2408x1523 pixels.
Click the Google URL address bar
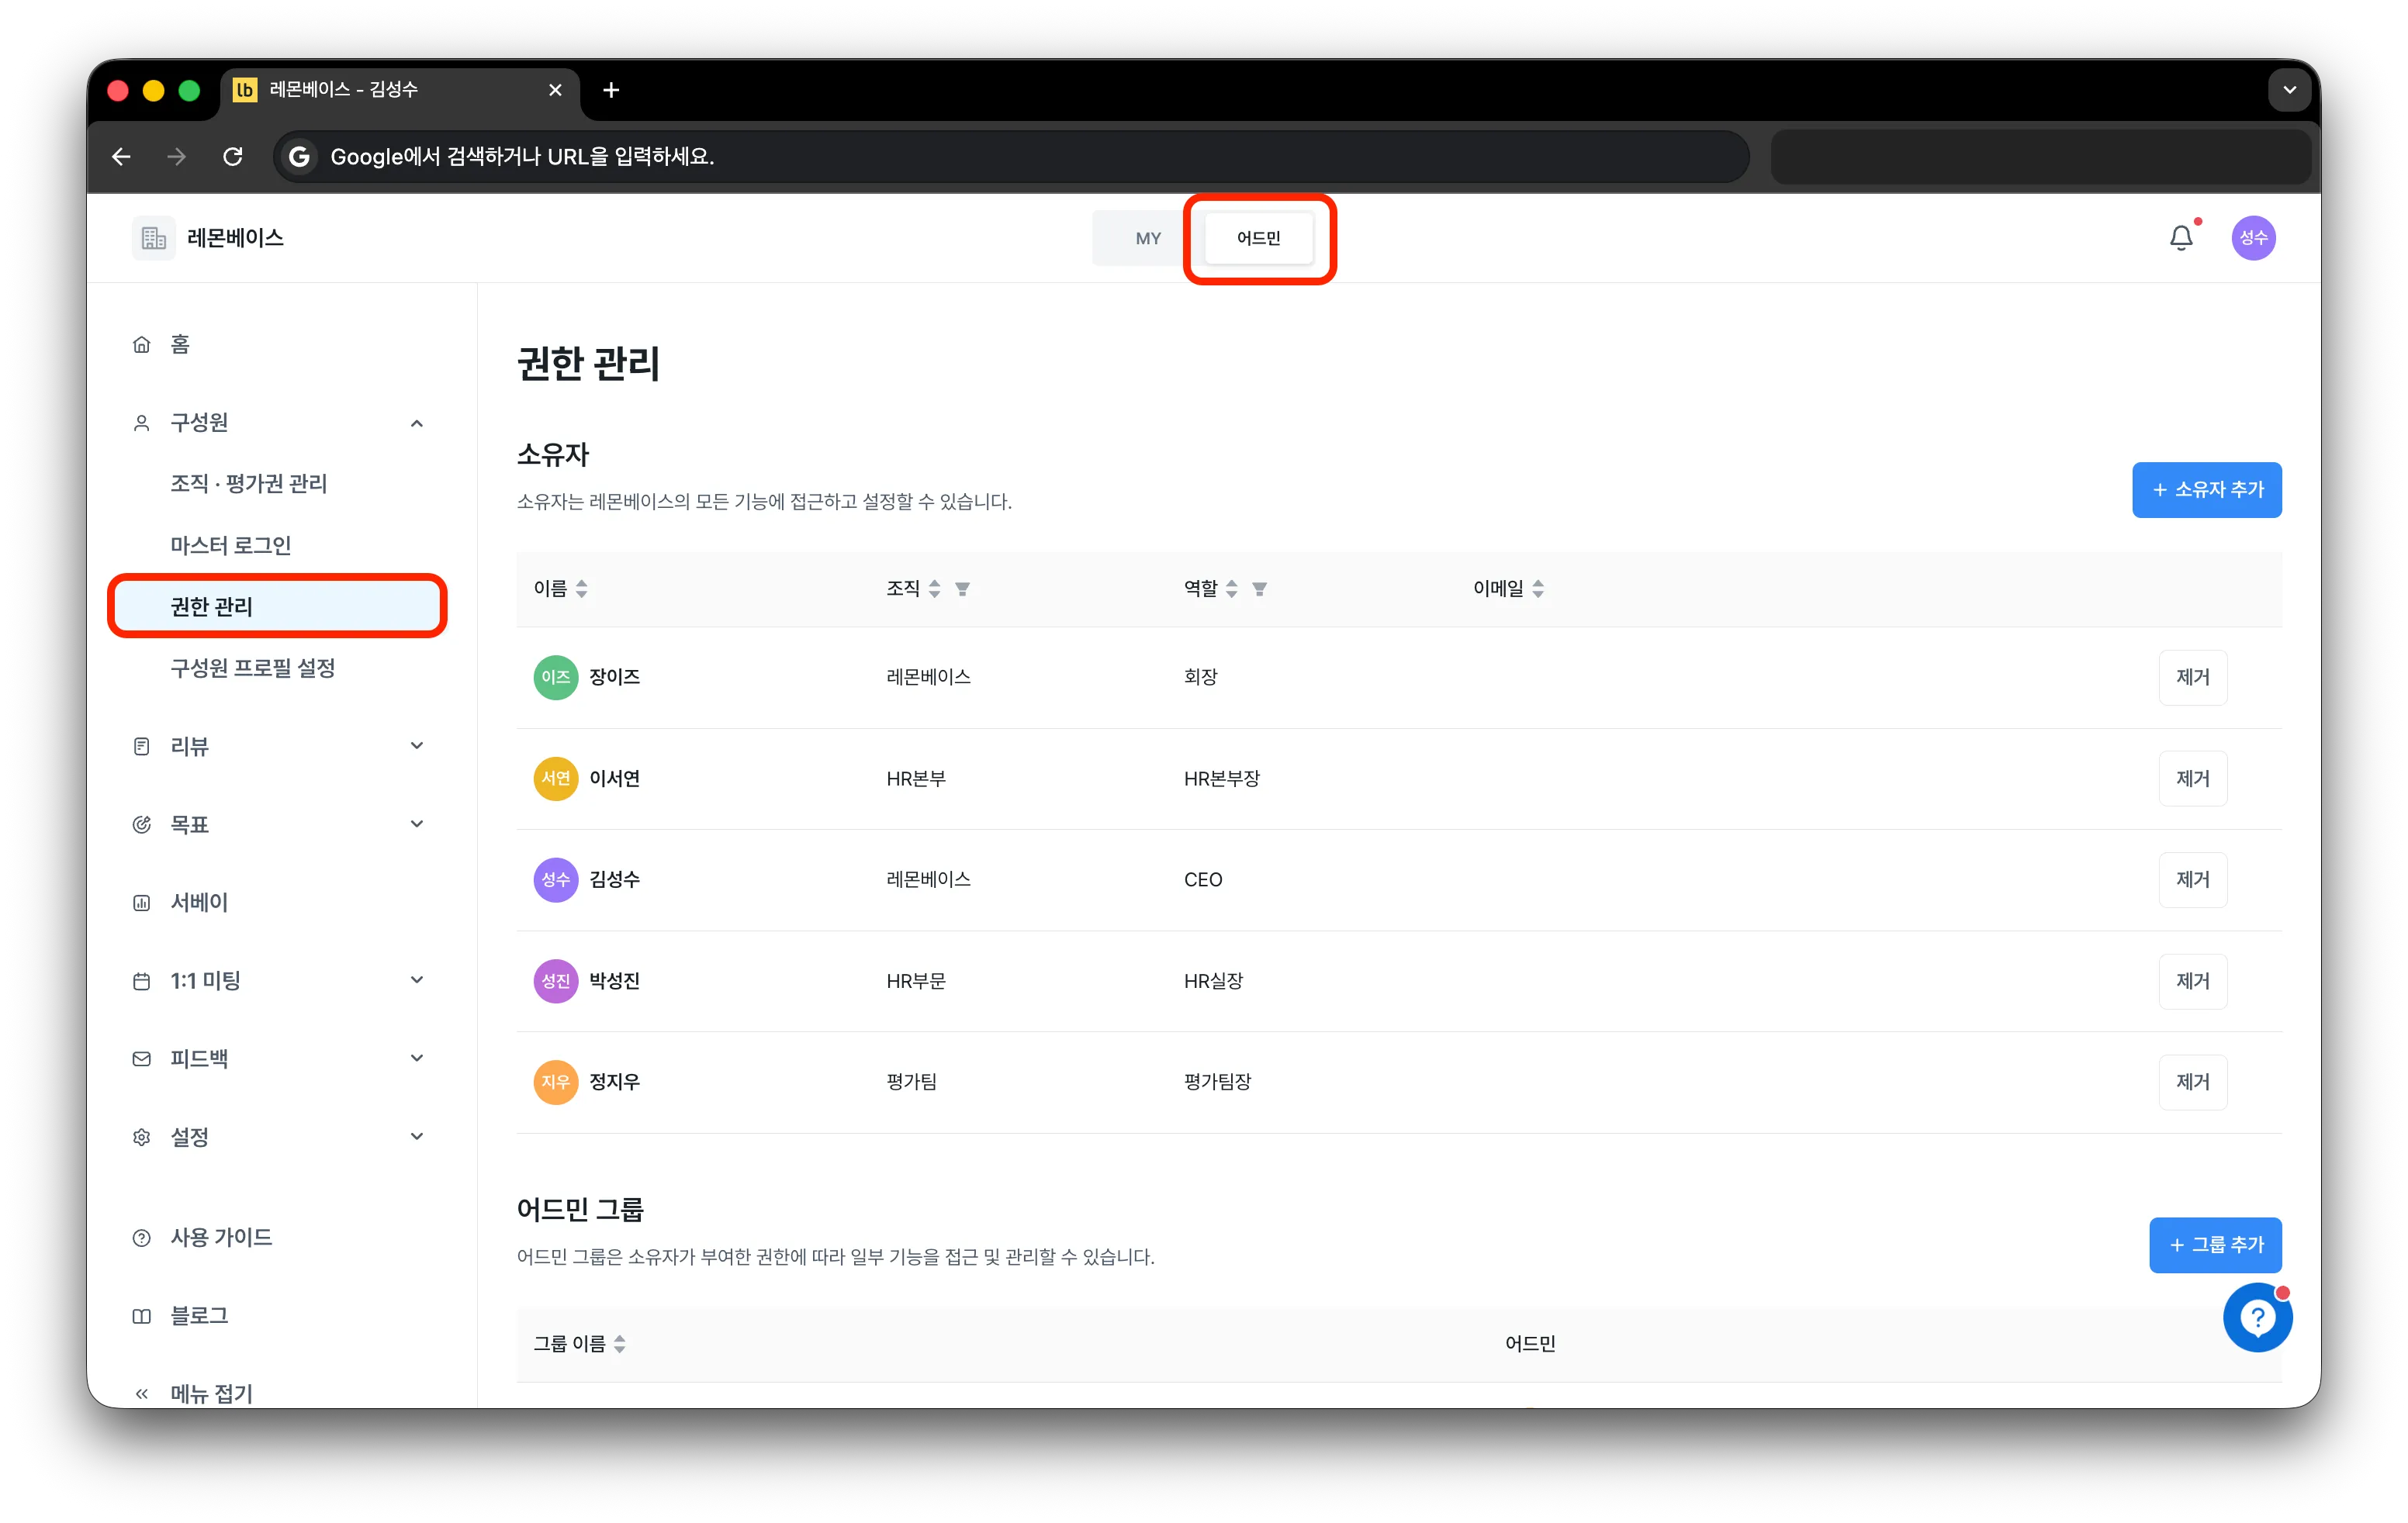[1011, 157]
